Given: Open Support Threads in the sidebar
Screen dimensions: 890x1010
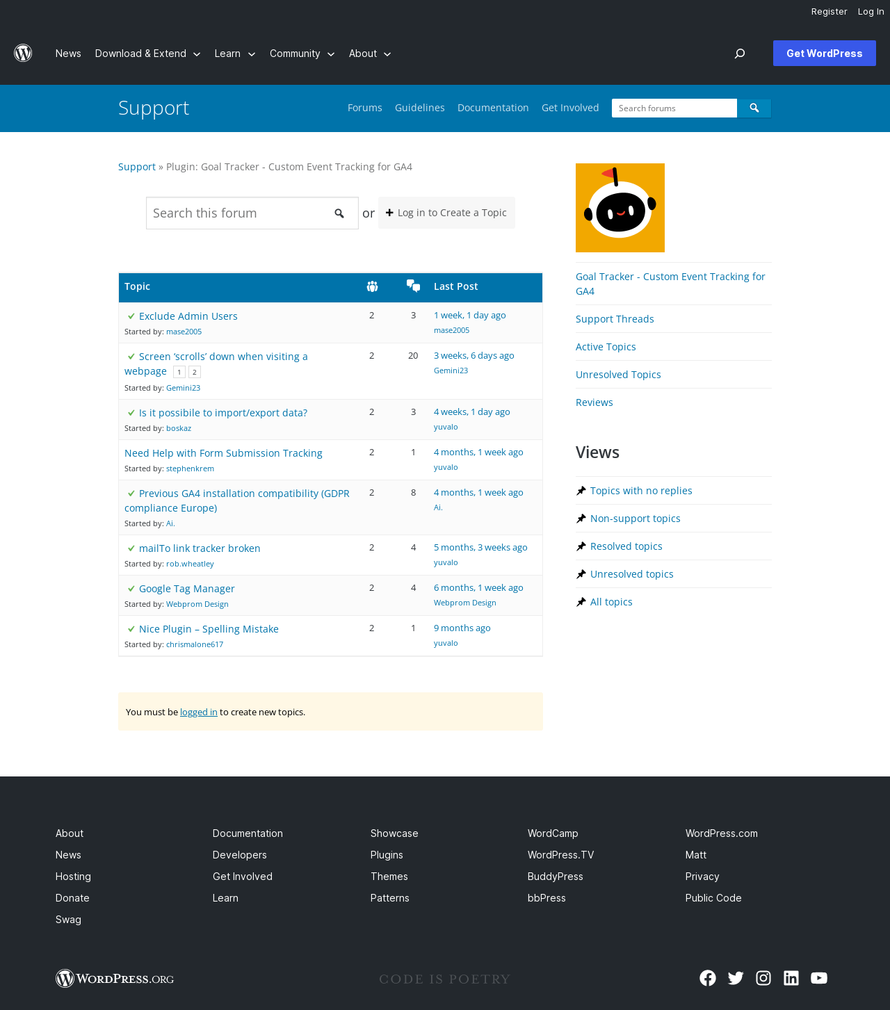Looking at the screenshot, I should tap(615, 319).
